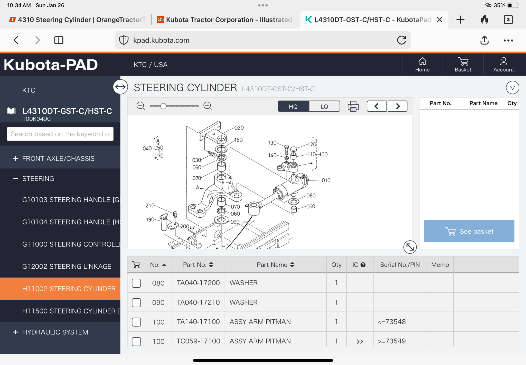Click See basket button
This screenshot has height=365, width=526.
click(x=469, y=231)
